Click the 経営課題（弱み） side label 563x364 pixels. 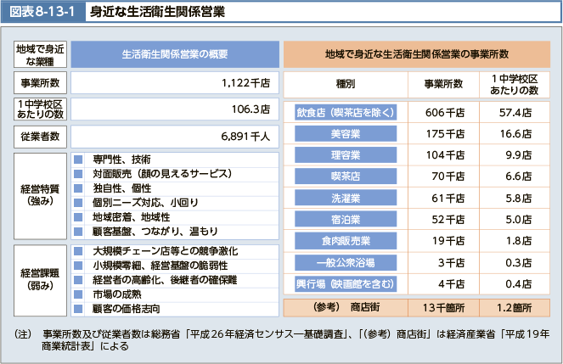pos(40,279)
